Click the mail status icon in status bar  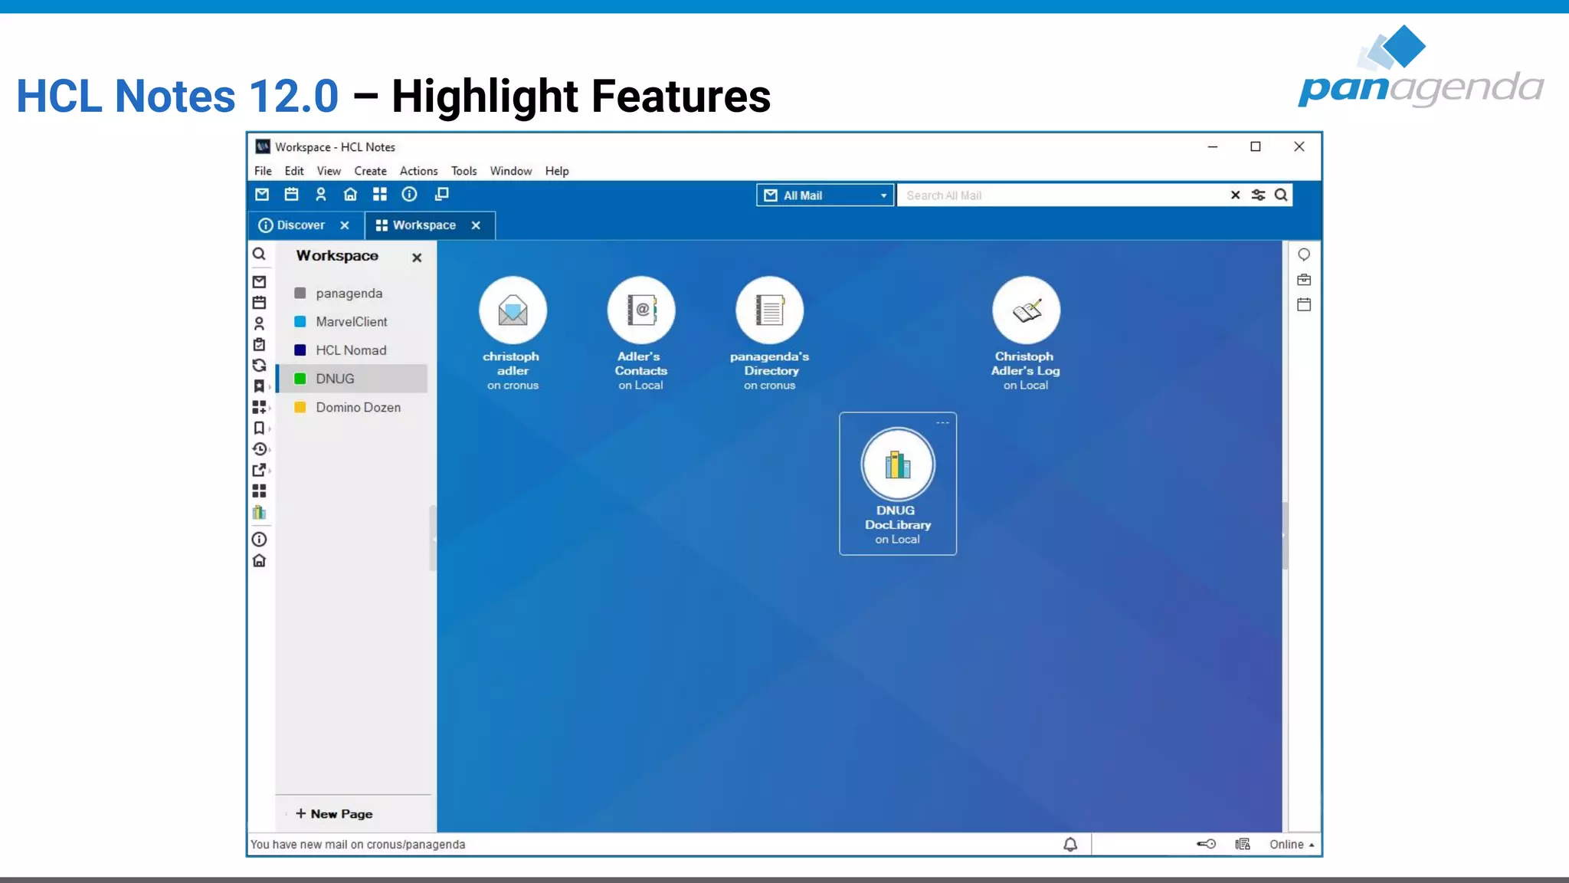click(x=1243, y=844)
